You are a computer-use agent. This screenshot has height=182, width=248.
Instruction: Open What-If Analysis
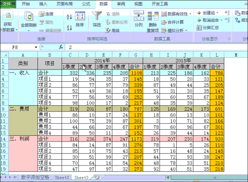[172, 30]
